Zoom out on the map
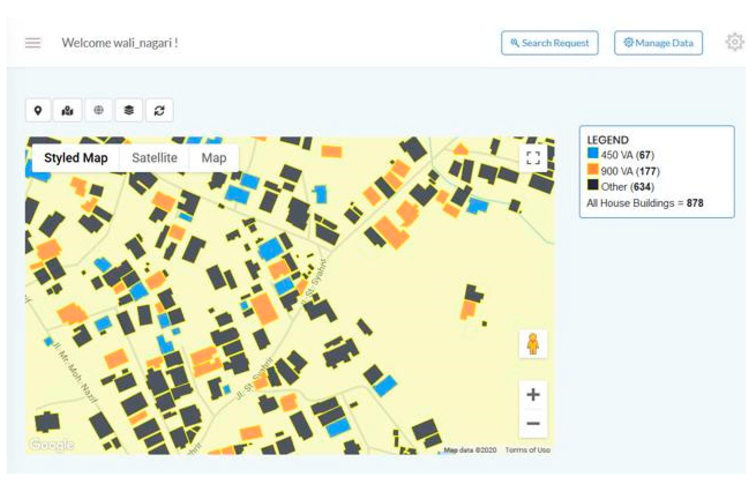Screen dimensions: 755x483 [x=533, y=423]
